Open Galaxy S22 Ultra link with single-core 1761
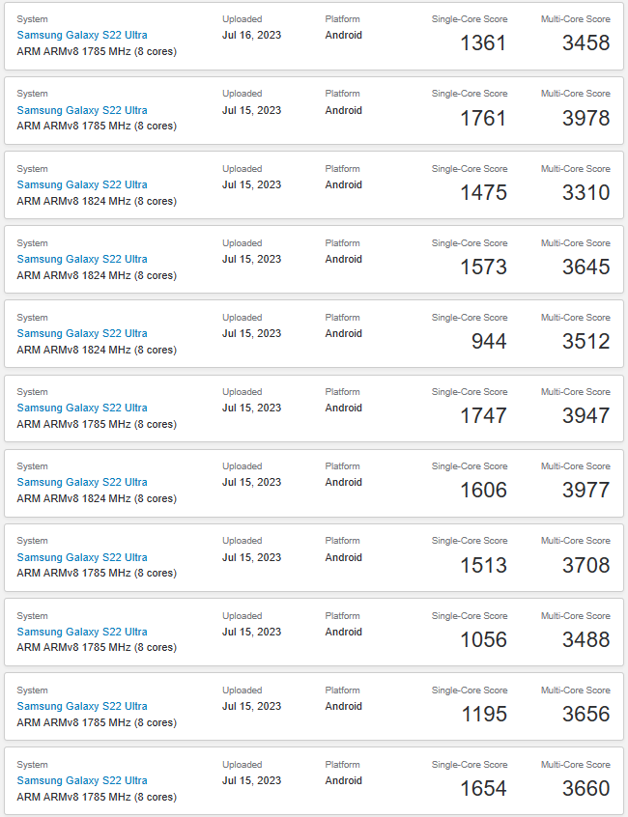Screen dimensions: 628x817 [82, 110]
